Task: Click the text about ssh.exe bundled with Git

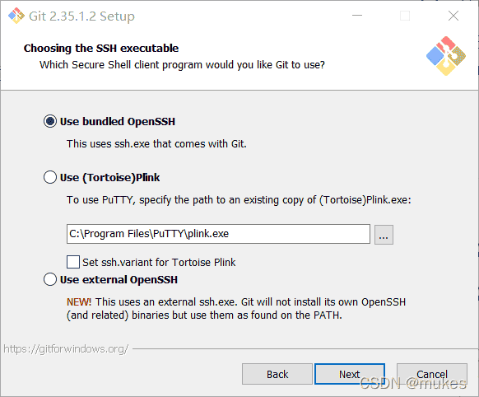Action: [156, 143]
